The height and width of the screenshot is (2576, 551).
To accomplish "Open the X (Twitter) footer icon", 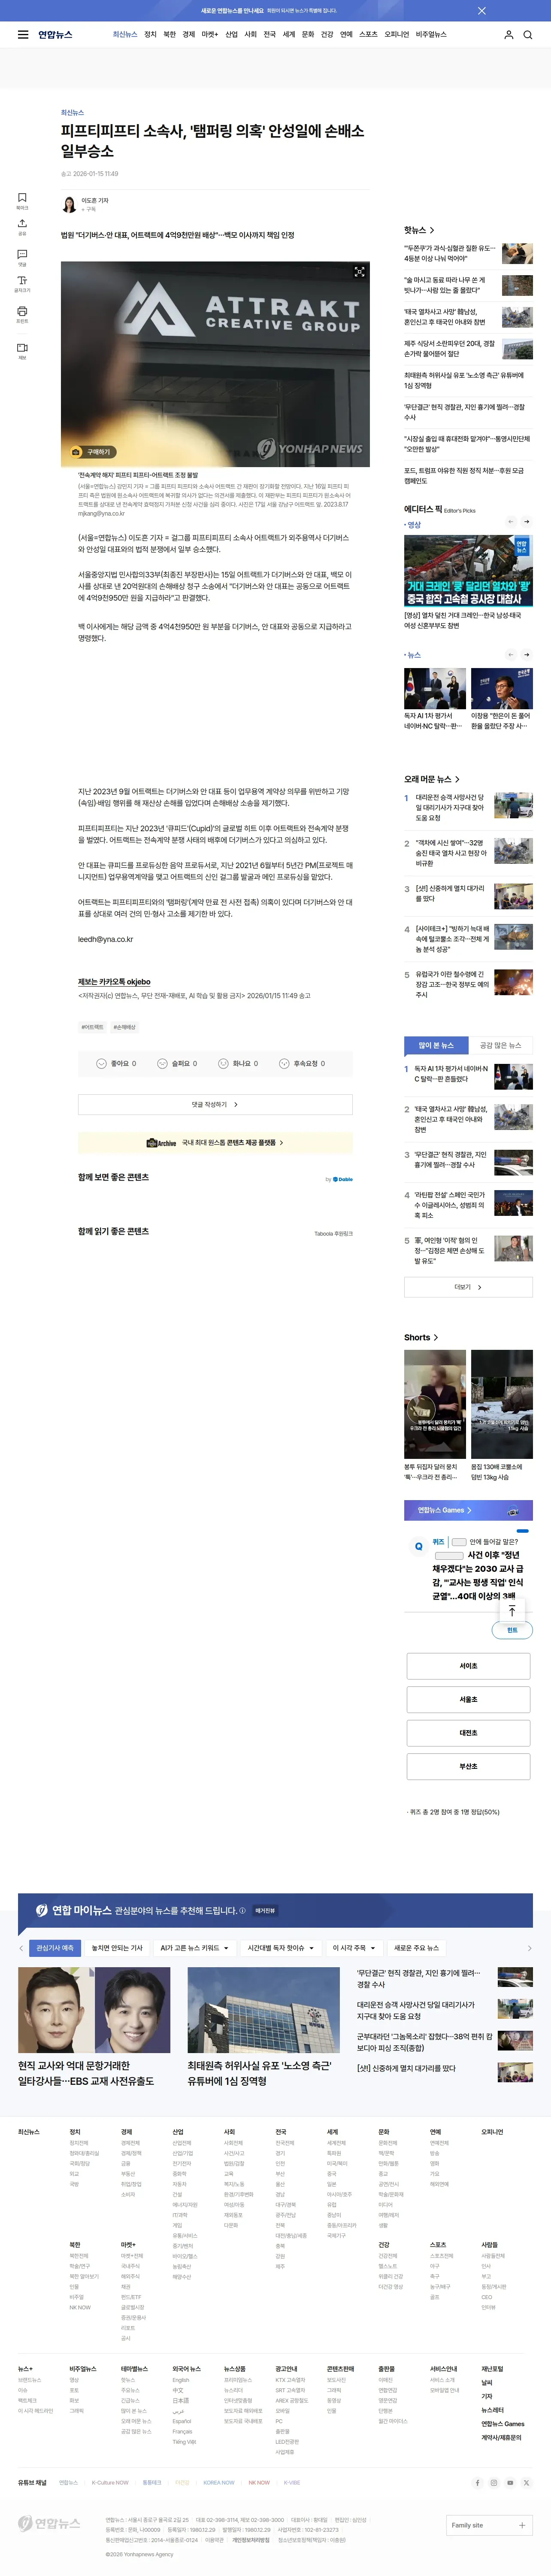I will 527,2483.
